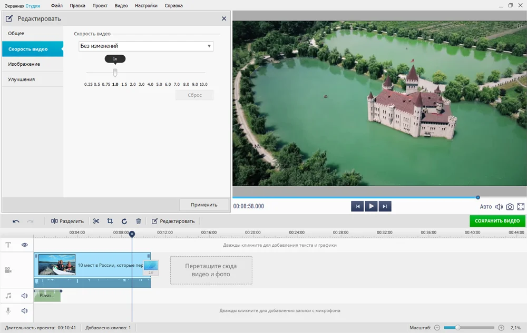The width and height of the screenshot is (527, 333).
Task: Click the text track T icon
Action: (8, 245)
